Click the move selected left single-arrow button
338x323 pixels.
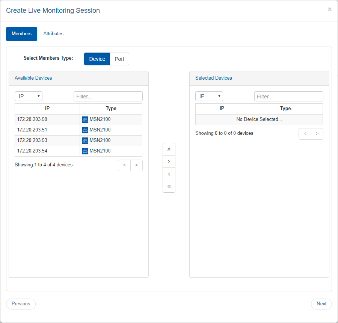point(169,174)
